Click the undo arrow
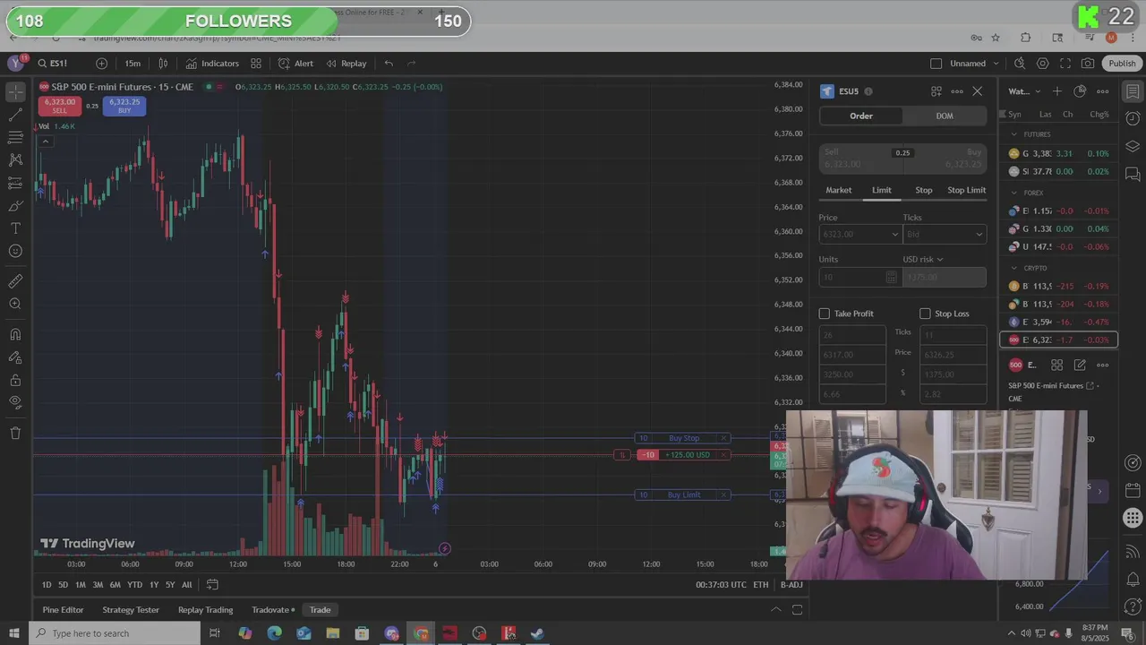 pos(389,64)
